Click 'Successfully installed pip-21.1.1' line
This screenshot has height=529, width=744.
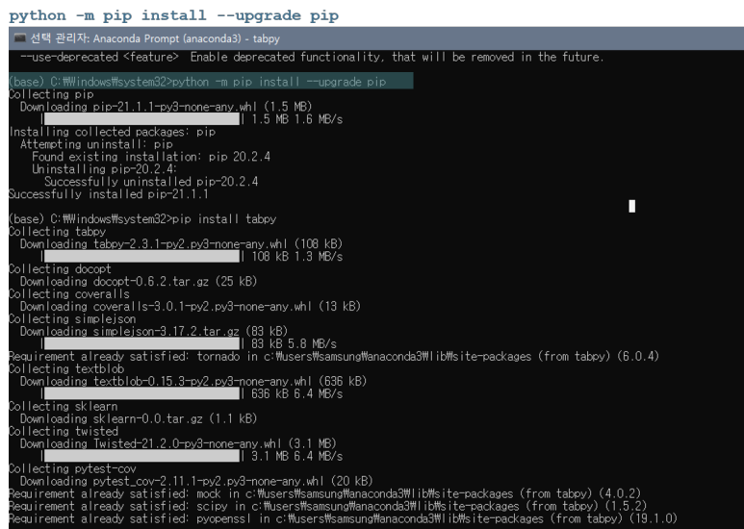[x=108, y=194]
